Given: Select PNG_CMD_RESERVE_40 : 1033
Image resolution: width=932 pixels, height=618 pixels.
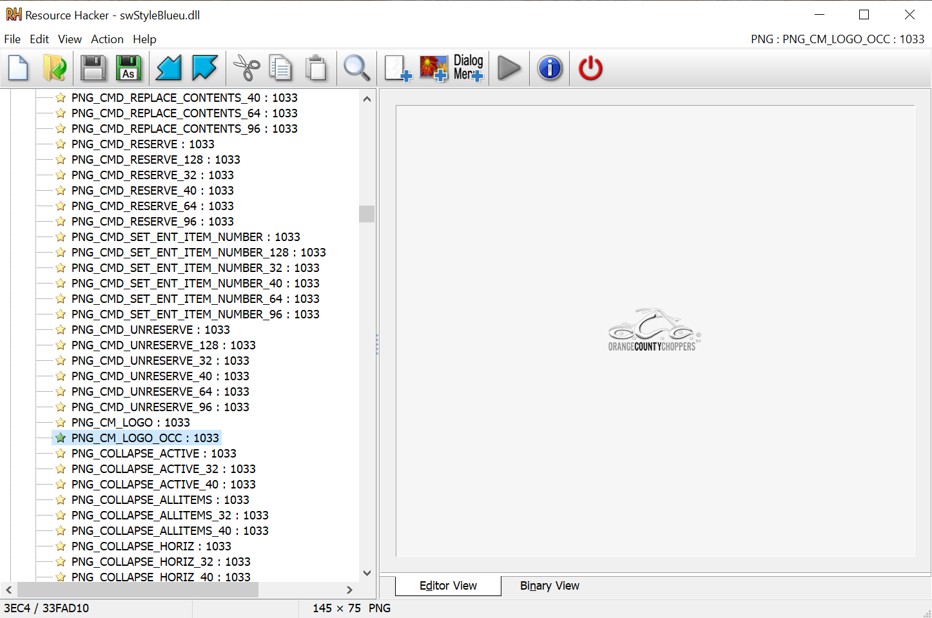Looking at the screenshot, I should (x=152, y=190).
